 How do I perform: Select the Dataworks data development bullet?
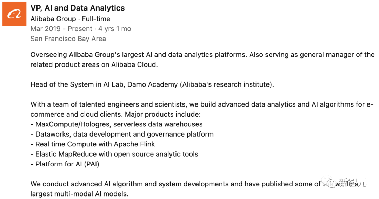pyautogui.click(x=122, y=134)
